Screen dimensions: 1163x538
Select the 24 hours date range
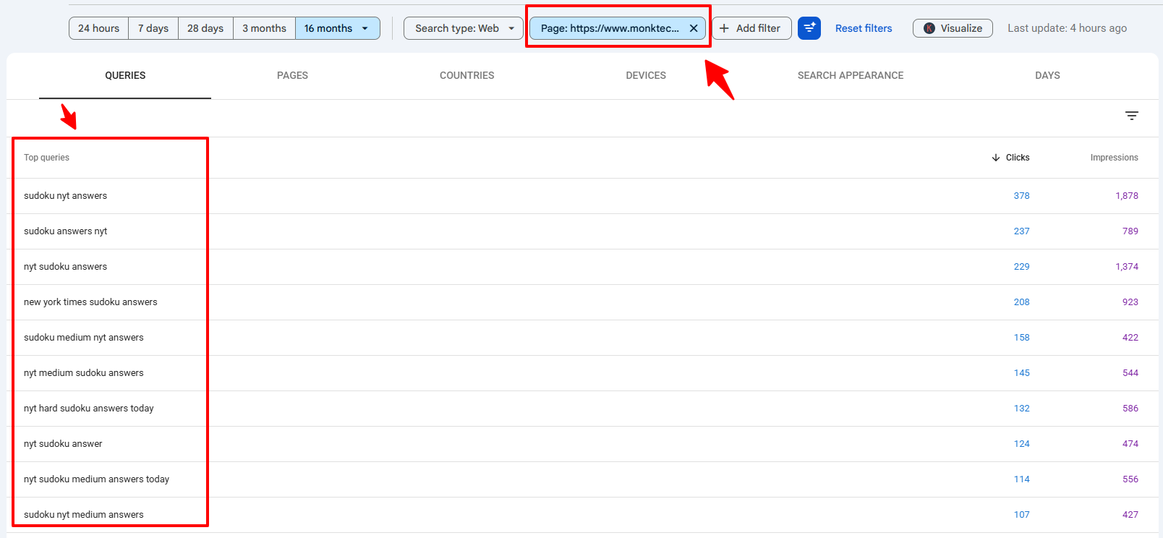(99, 28)
